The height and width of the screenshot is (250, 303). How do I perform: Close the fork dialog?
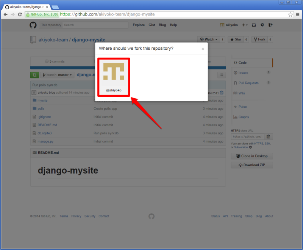(x=203, y=49)
